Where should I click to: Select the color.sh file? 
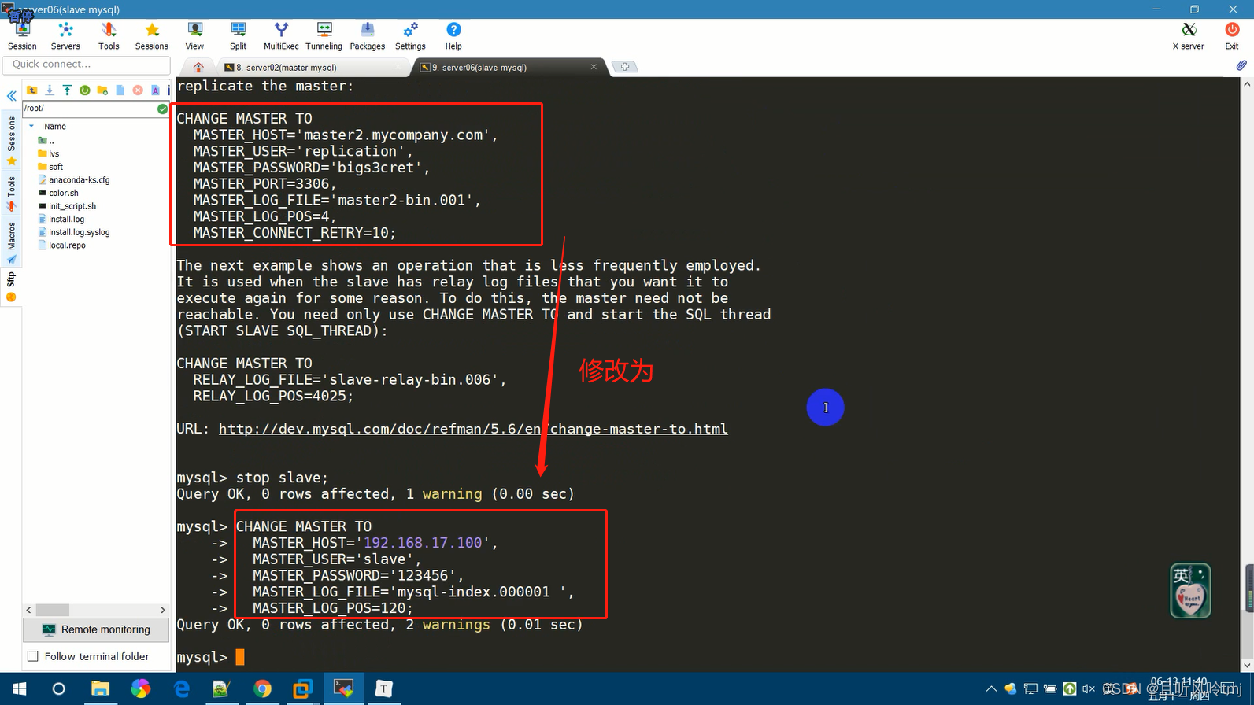[x=58, y=193]
